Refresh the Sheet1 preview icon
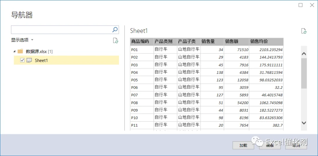Viewport: 318px width, 156px height. (x=304, y=31)
